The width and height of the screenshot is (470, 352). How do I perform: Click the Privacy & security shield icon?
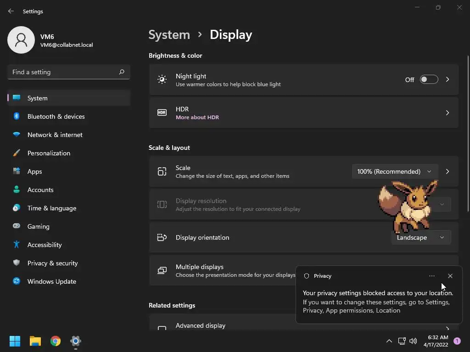17,263
